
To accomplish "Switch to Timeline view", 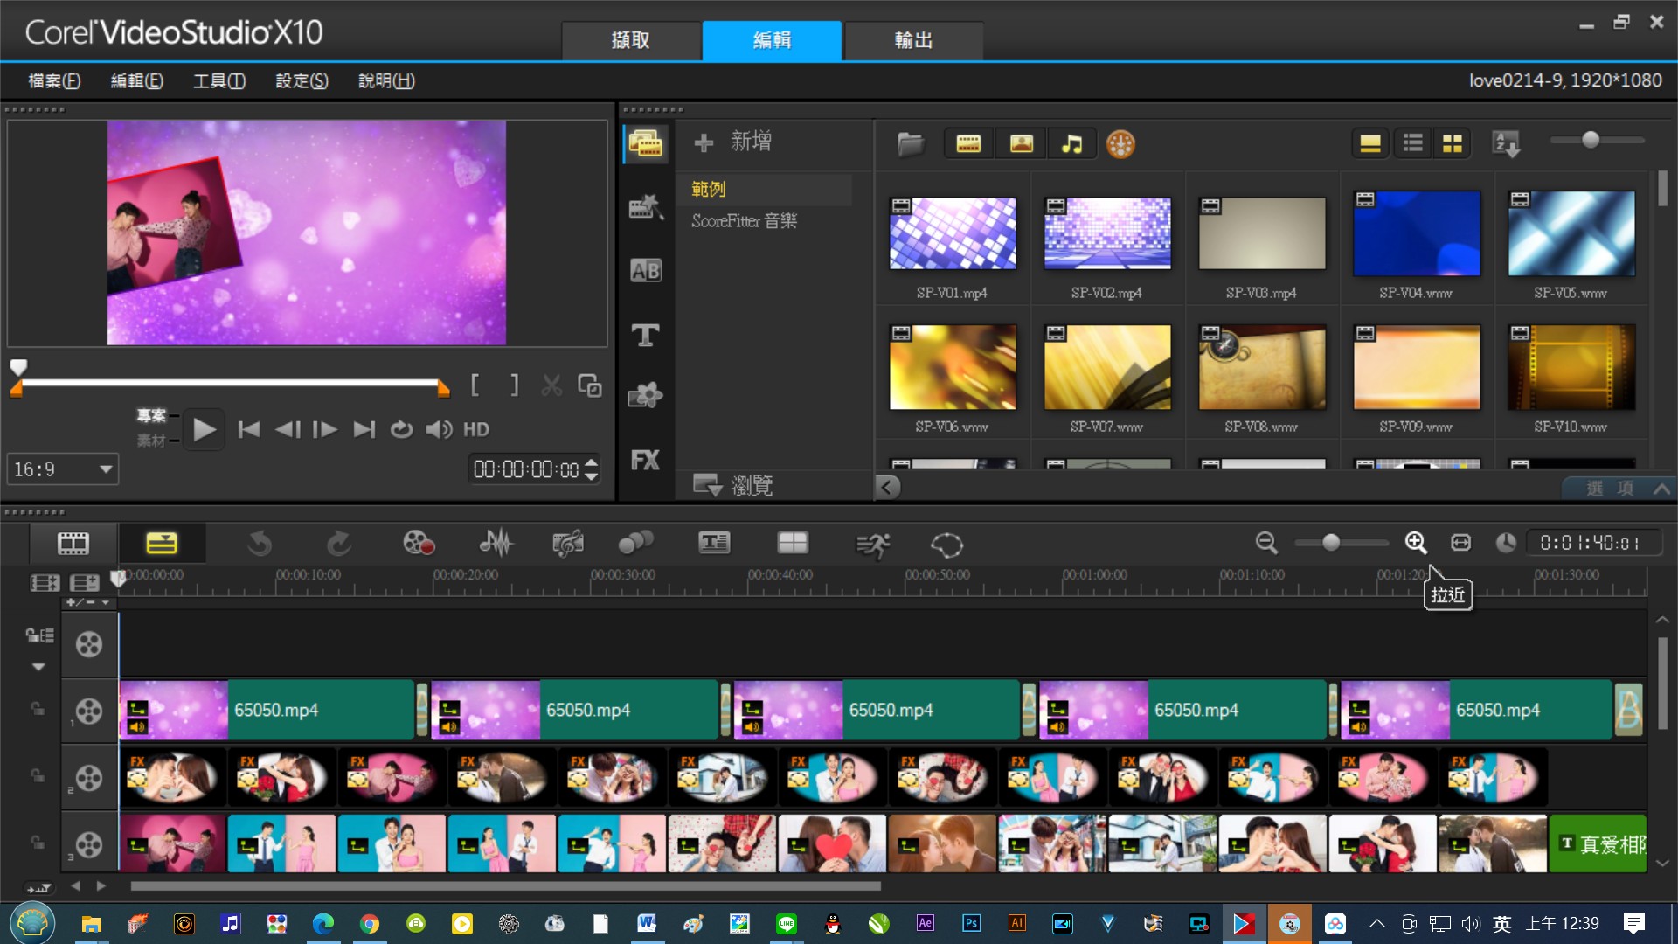I will [162, 544].
